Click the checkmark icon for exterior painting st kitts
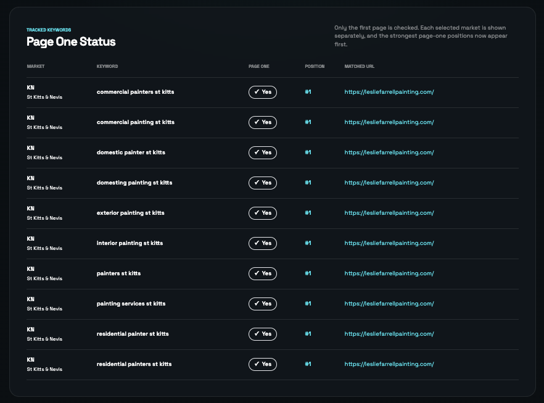This screenshot has height=403, width=544. [256, 213]
